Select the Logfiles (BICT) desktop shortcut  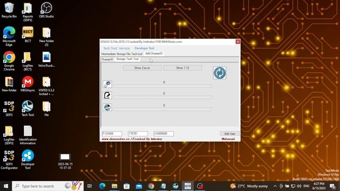28,61
